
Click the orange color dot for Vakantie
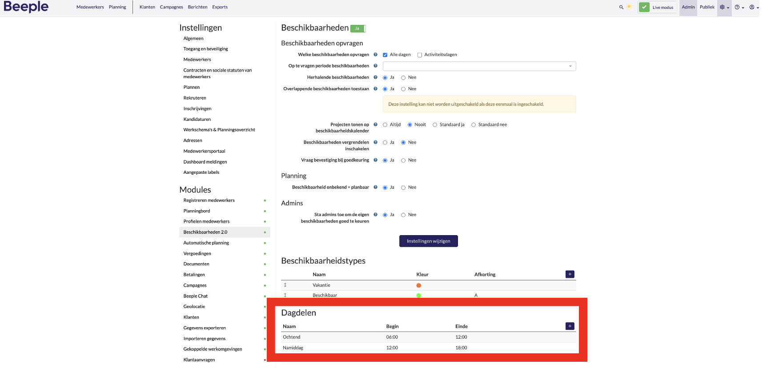[418, 285]
